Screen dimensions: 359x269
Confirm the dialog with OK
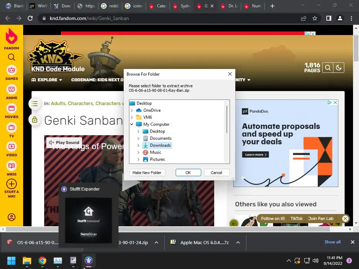188,173
